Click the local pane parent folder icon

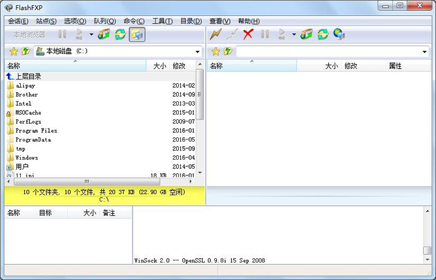(x=26, y=51)
